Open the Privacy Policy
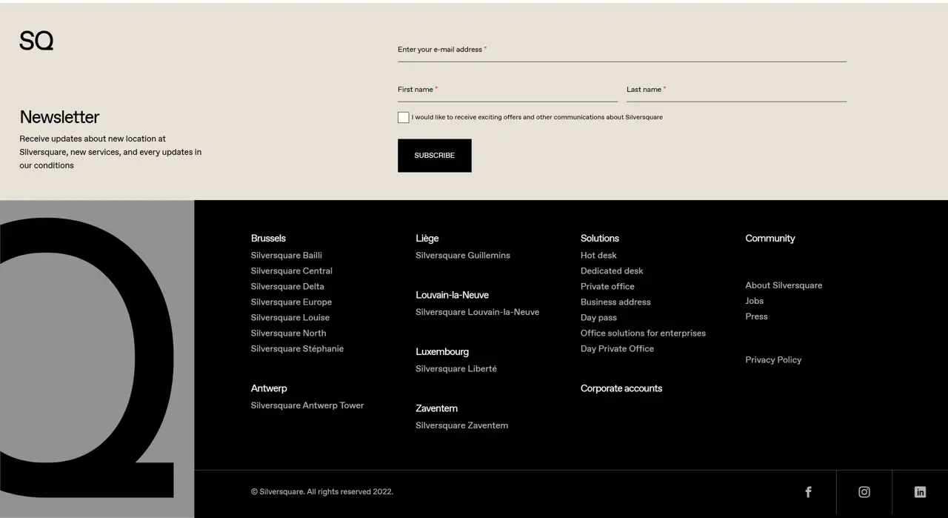Viewport: 948px width, 518px height. tap(773, 359)
